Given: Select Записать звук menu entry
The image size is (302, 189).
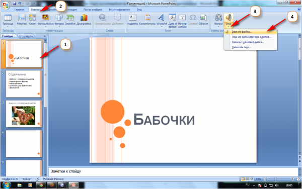Looking at the screenshot, I should click(x=250, y=47).
